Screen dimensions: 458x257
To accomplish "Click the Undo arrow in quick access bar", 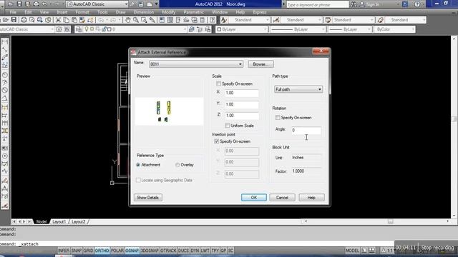I will [44, 4].
